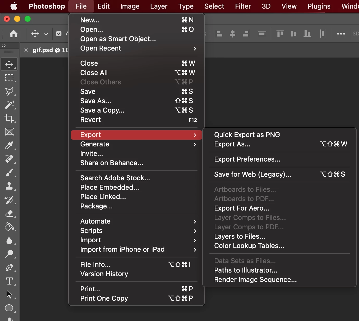Viewport: 359px width, 321px height.
Task: Choose Version History menu item
Action: coord(136,274)
